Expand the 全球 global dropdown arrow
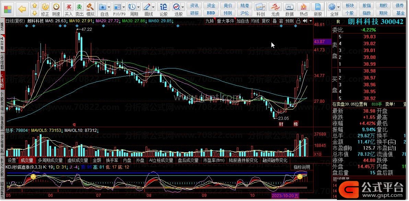The height and width of the screenshot is (201, 409). coord(339,7)
